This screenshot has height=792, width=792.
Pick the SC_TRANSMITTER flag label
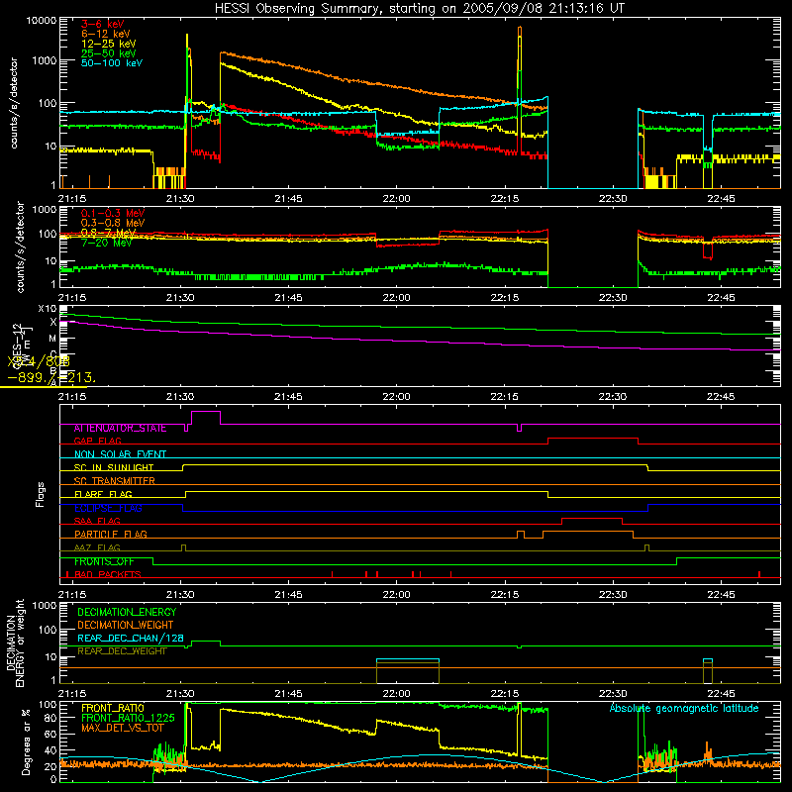(x=115, y=480)
